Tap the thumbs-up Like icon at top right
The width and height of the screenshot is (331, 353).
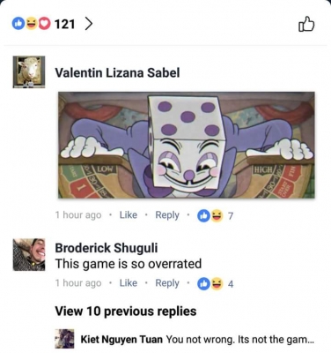tap(306, 25)
